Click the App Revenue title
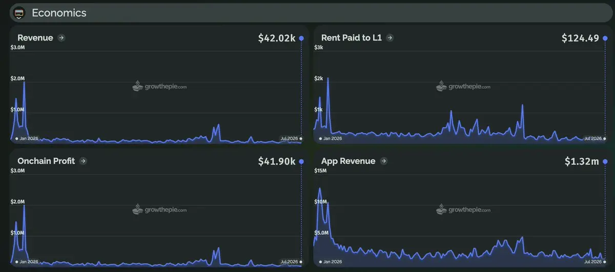 coord(348,161)
